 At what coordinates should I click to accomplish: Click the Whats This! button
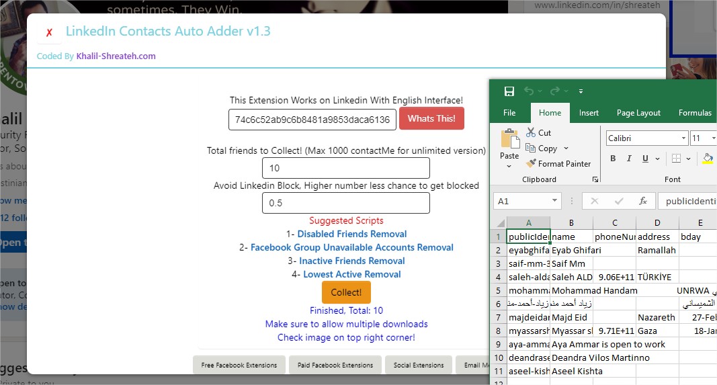pyautogui.click(x=431, y=118)
